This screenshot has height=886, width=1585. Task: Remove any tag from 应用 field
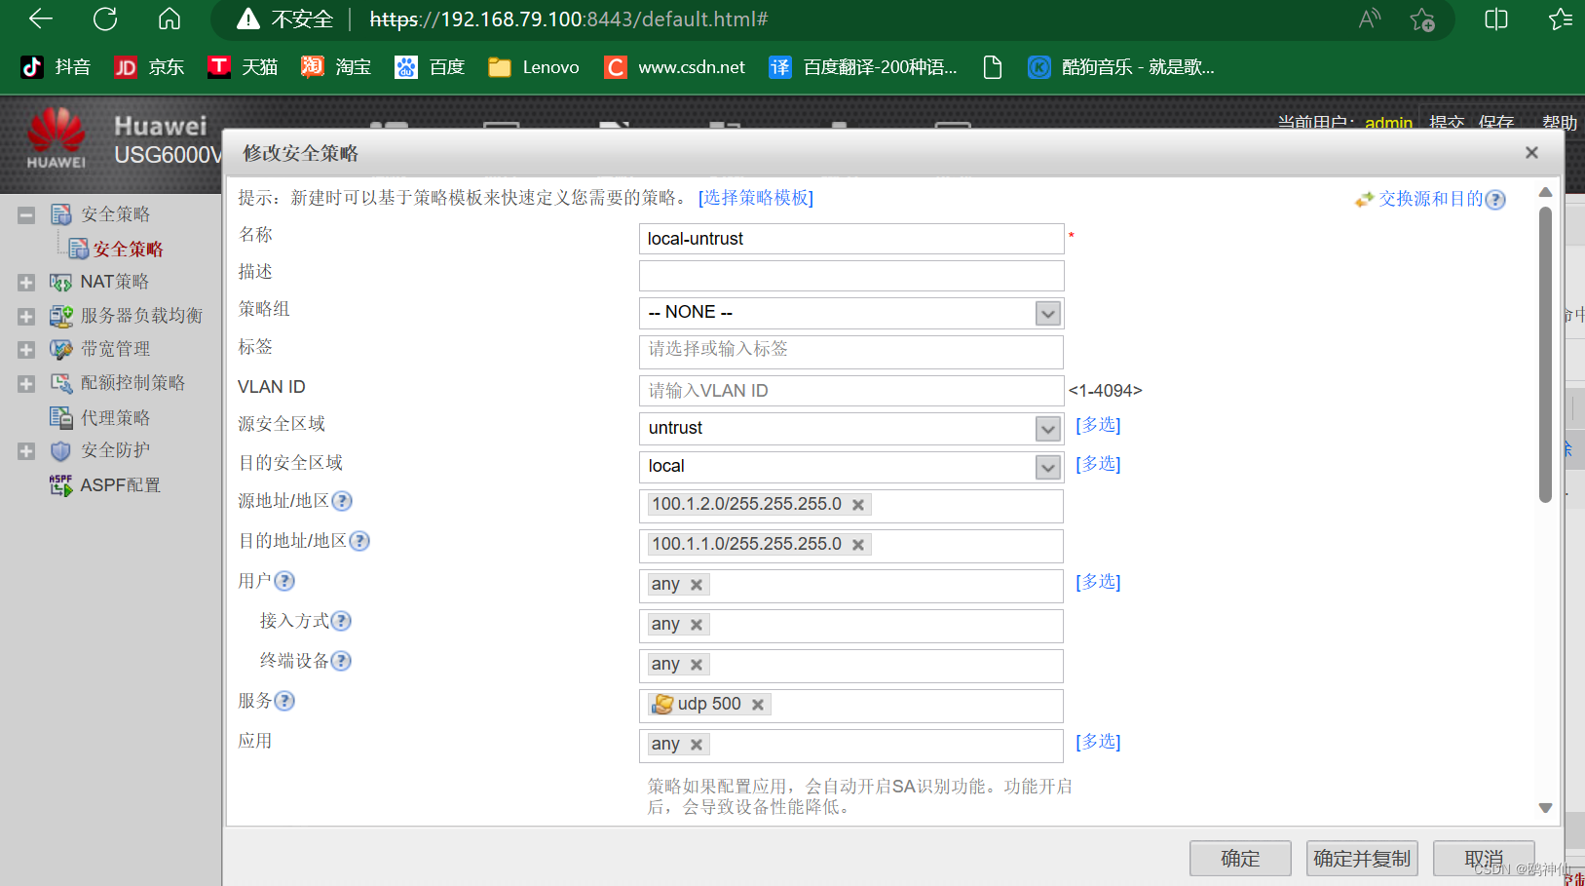(697, 745)
